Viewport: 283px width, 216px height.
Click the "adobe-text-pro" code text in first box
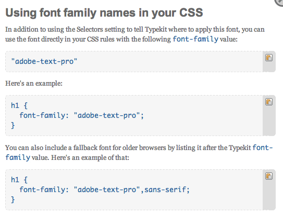44,61
